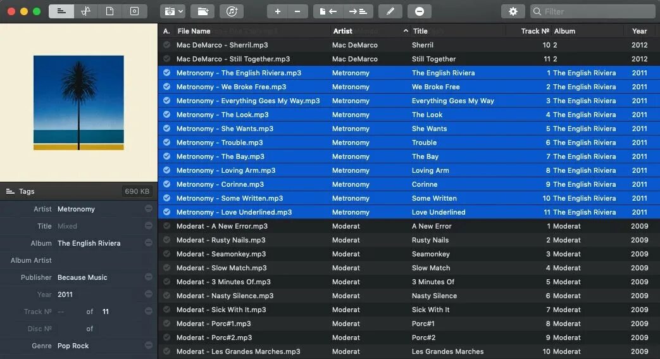Remove the Artist tag with its minus icon
The width and height of the screenshot is (660, 359).
(x=149, y=208)
